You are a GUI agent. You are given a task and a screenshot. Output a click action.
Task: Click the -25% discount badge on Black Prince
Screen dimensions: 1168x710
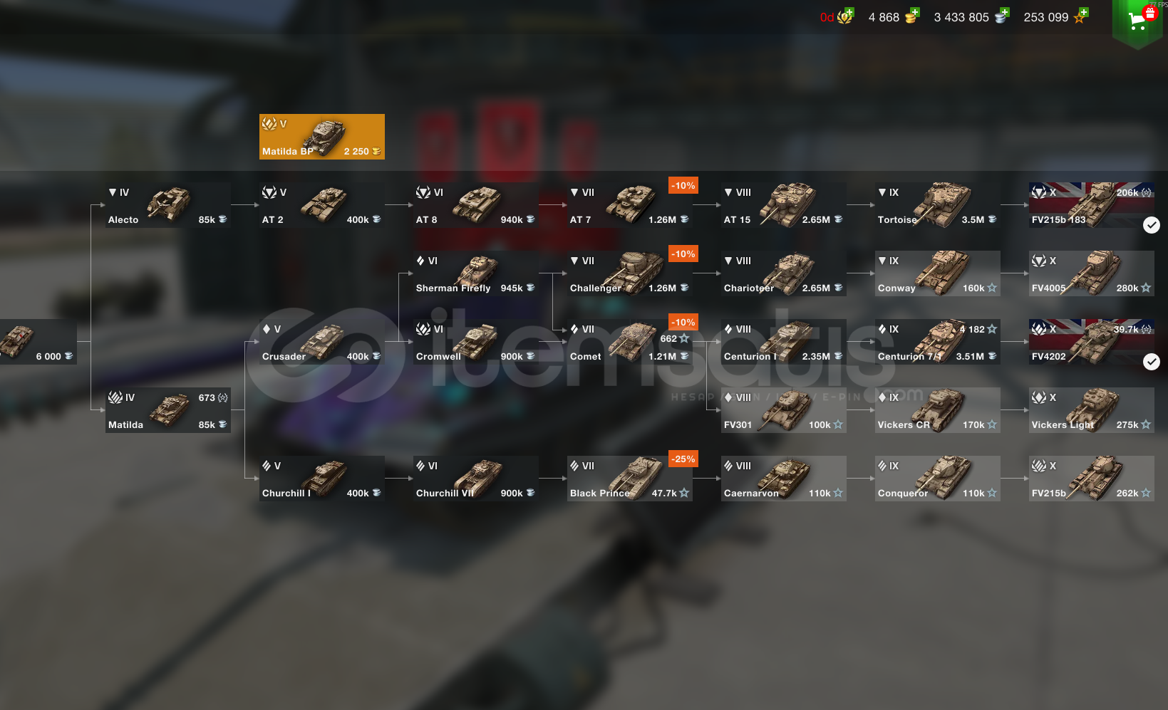click(x=683, y=459)
